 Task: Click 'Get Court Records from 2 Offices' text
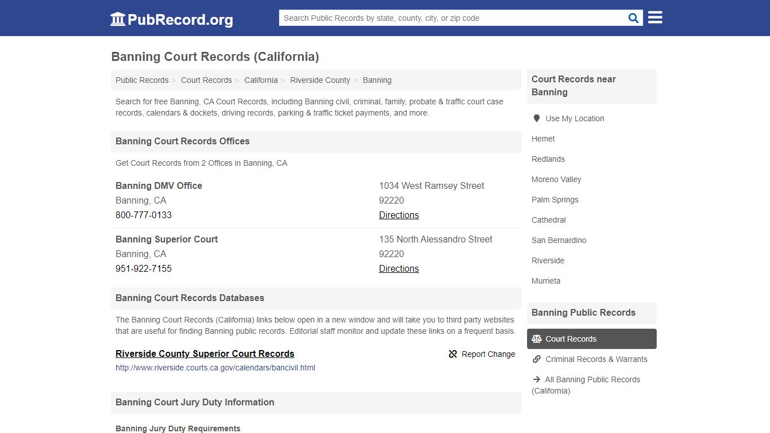point(201,163)
